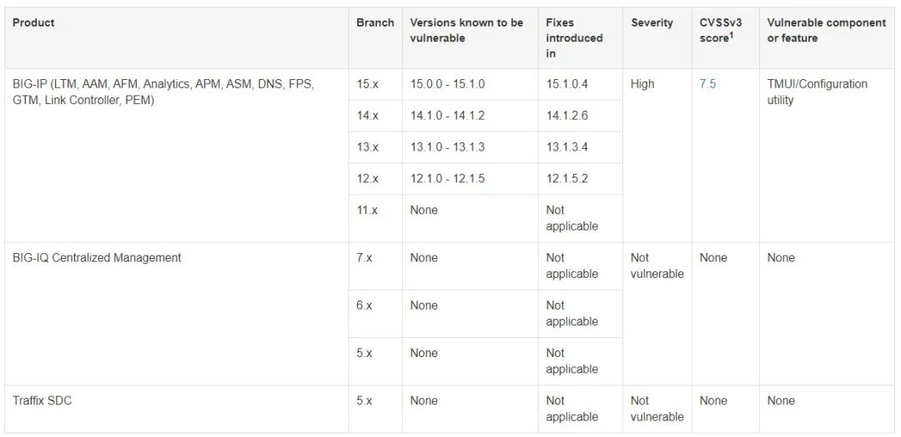Click the Versions known to be vulnerable header
The height and width of the screenshot is (437, 901).
tap(466, 30)
